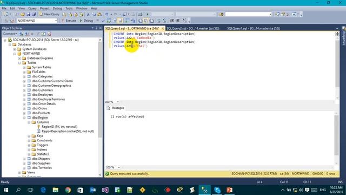Viewport: 346px width, 195px height.
Task: Click the Debug button in the toolbar
Action: pyautogui.click(x=86, y=21)
